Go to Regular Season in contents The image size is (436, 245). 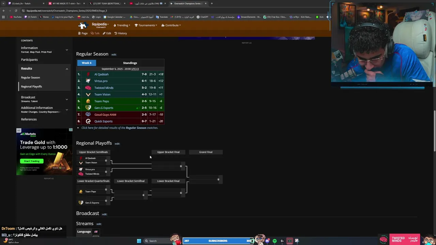[30, 78]
